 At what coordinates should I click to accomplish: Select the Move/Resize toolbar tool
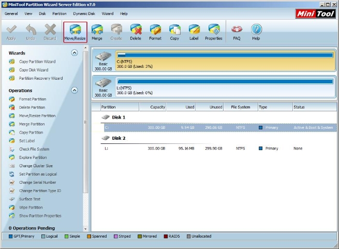point(75,32)
